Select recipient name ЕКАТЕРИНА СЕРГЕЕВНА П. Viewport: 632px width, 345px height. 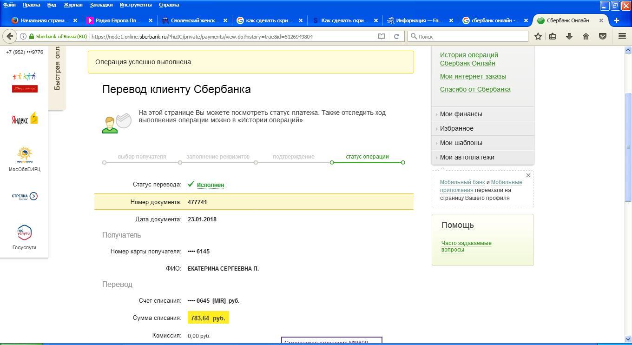pyautogui.click(x=223, y=269)
